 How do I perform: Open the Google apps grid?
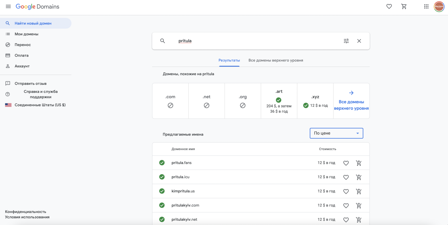(x=426, y=6)
